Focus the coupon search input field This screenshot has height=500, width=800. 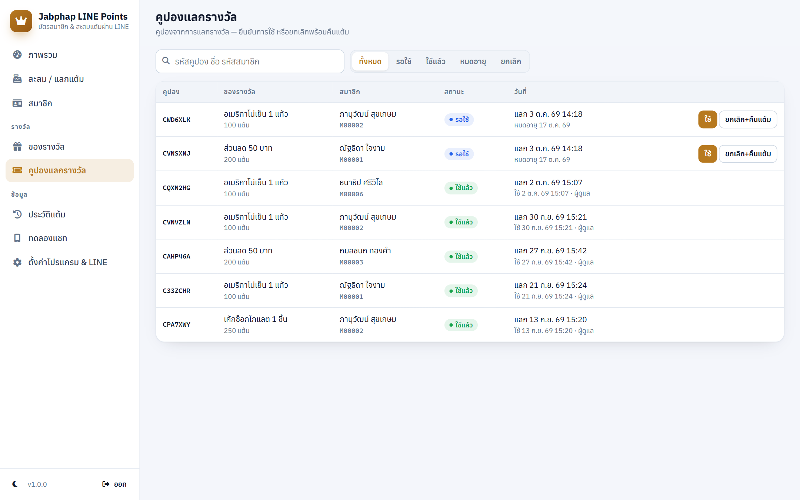click(x=250, y=61)
